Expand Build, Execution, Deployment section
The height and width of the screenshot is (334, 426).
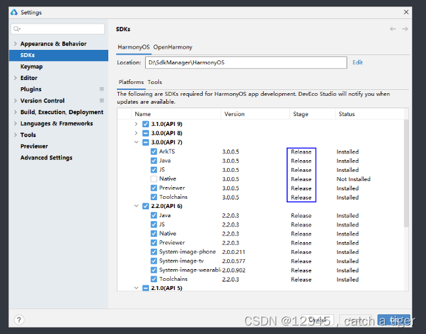(15, 112)
